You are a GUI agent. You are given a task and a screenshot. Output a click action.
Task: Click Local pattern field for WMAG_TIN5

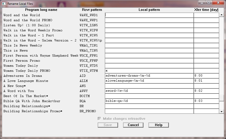(x=149, y=51)
